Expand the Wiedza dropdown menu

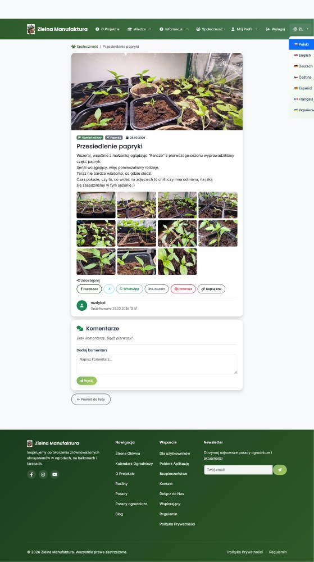point(139,29)
